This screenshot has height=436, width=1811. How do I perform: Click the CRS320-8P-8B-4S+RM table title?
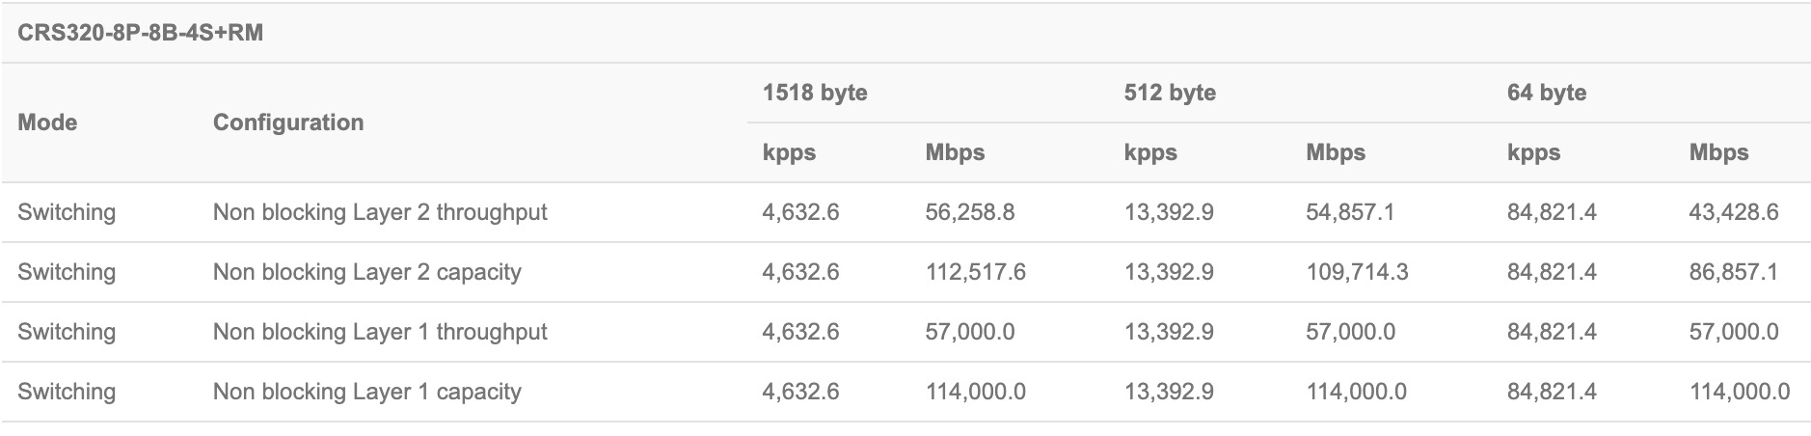pos(140,34)
